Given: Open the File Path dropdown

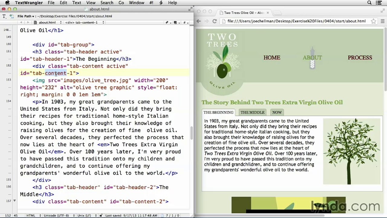Looking at the screenshot, I should click(x=26, y=16).
